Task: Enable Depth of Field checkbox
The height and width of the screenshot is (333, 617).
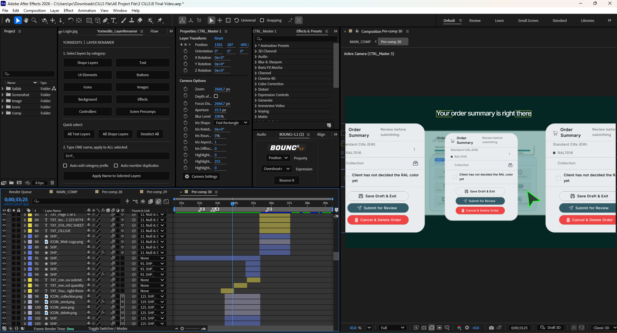Action: pyautogui.click(x=216, y=96)
